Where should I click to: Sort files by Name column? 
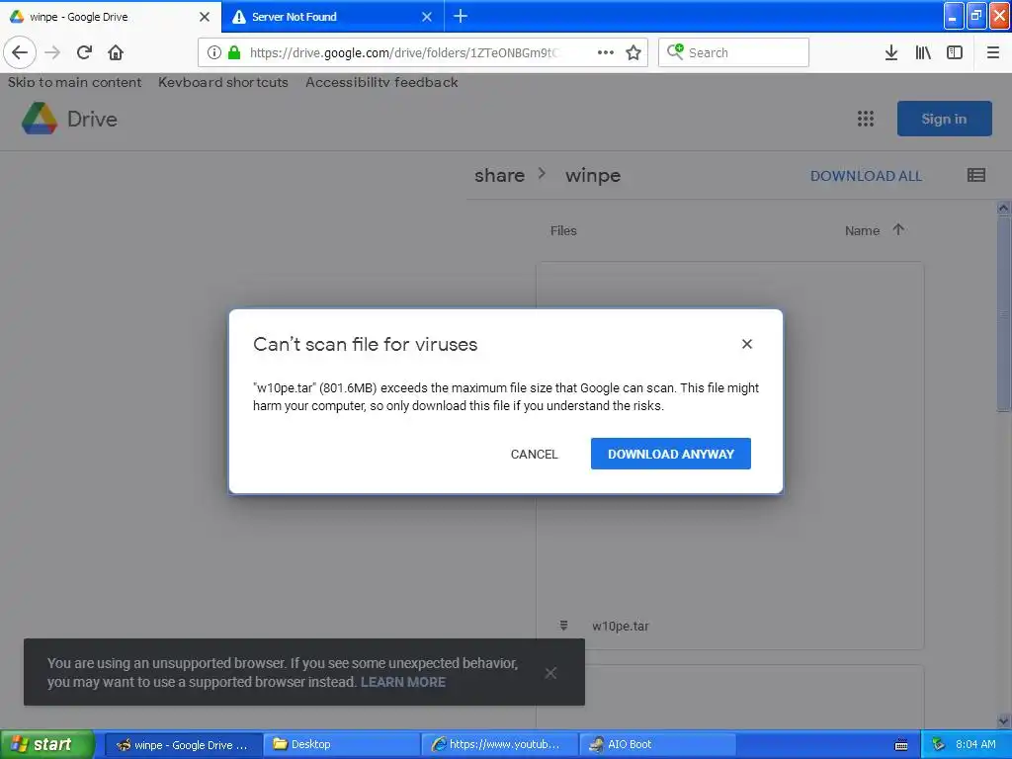click(x=862, y=230)
